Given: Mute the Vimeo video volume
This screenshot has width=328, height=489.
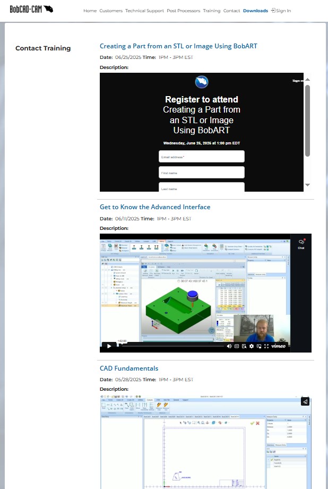Looking at the screenshot, I should pyautogui.click(x=229, y=346).
